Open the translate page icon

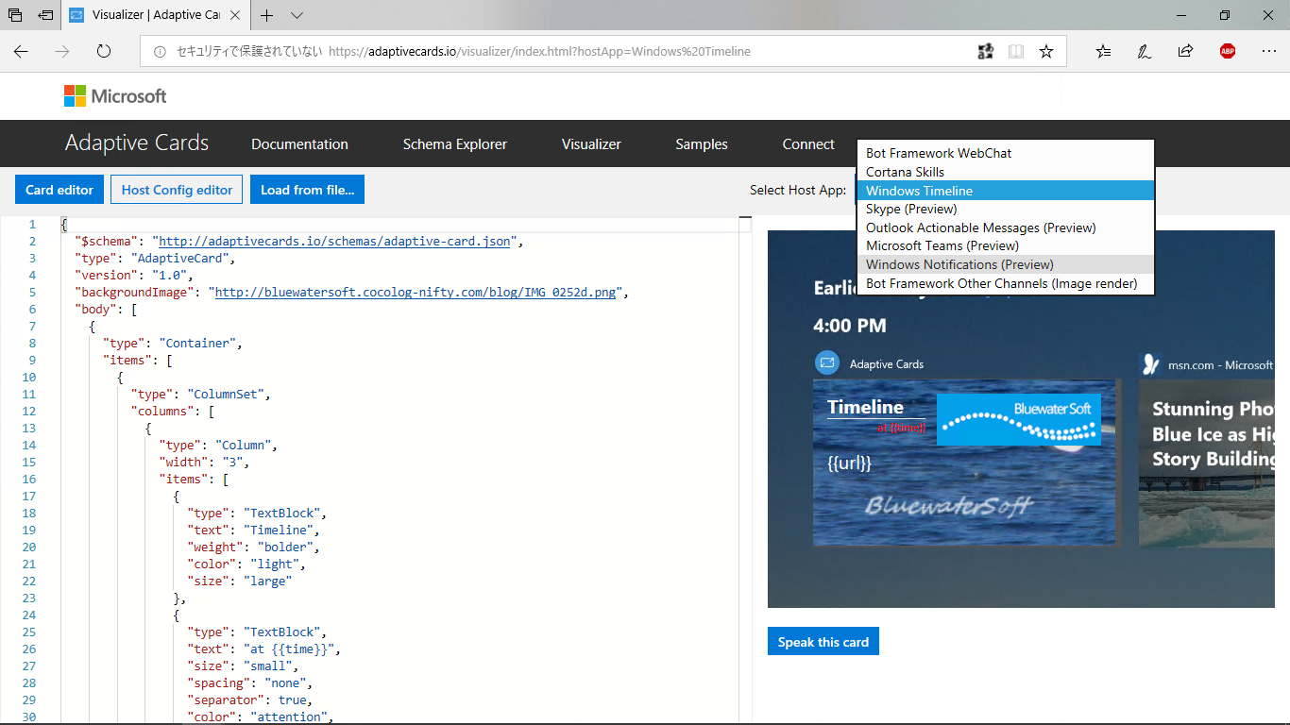click(985, 52)
